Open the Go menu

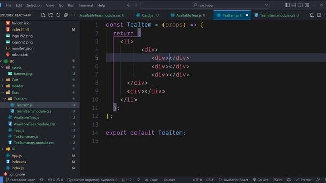pyautogui.click(x=61, y=5)
